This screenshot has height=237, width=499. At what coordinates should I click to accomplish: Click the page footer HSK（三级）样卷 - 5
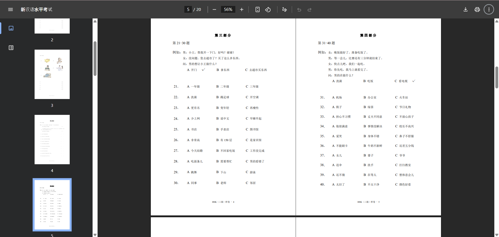click(x=368, y=202)
